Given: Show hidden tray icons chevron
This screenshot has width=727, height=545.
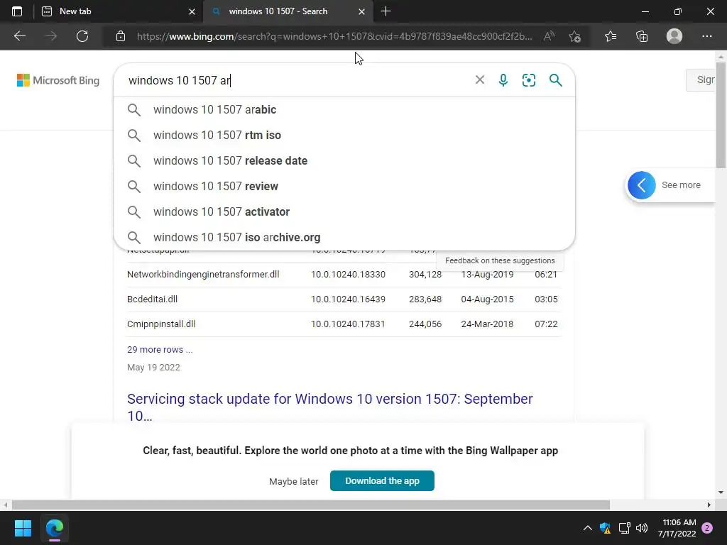Looking at the screenshot, I should coord(587,528).
